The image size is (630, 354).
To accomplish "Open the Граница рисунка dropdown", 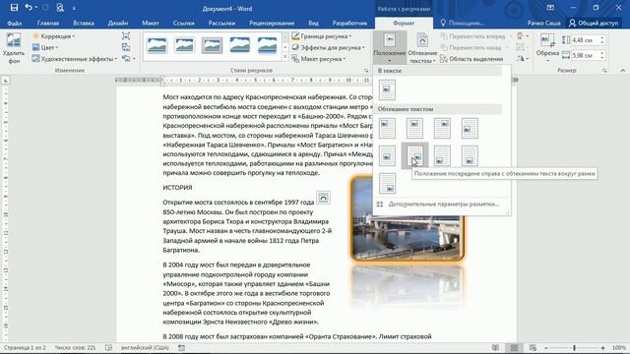I will point(322,36).
